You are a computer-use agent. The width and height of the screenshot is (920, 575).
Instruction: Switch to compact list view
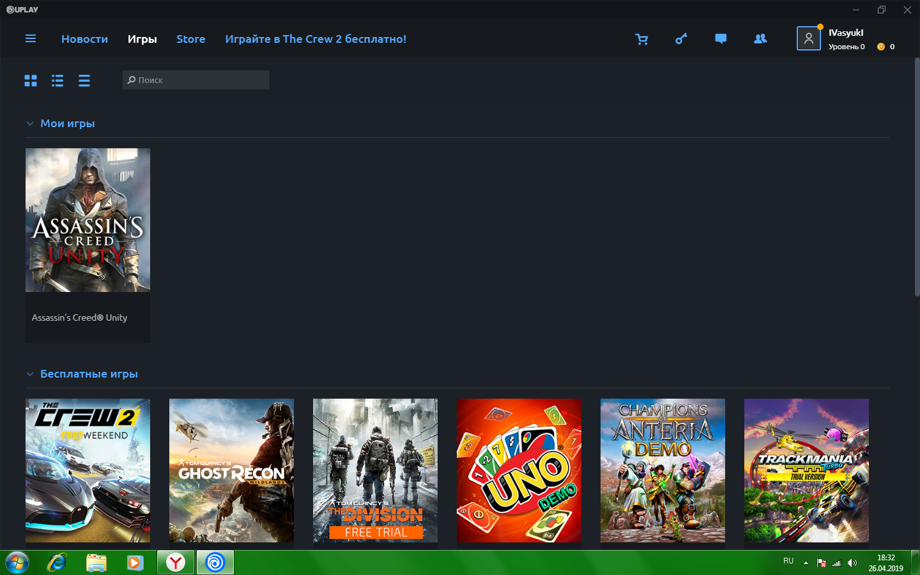click(x=84, y=80)
